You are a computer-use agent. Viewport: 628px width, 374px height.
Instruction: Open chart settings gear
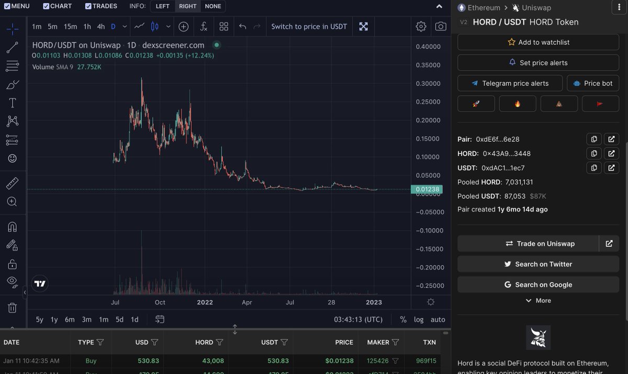[x=421, y=27]
